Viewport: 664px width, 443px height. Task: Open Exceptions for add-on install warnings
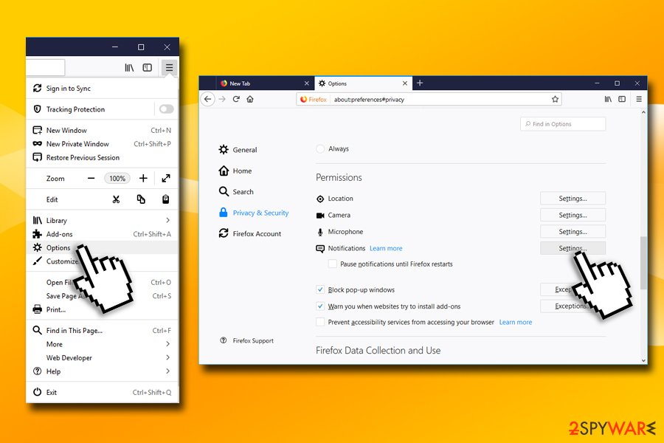[573, 306]
